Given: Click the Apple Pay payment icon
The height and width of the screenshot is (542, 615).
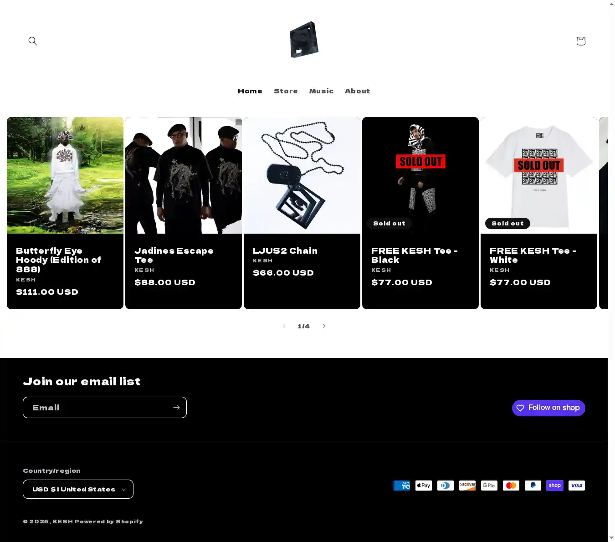Looking at the screenshot, I should (x=424, y=486).
